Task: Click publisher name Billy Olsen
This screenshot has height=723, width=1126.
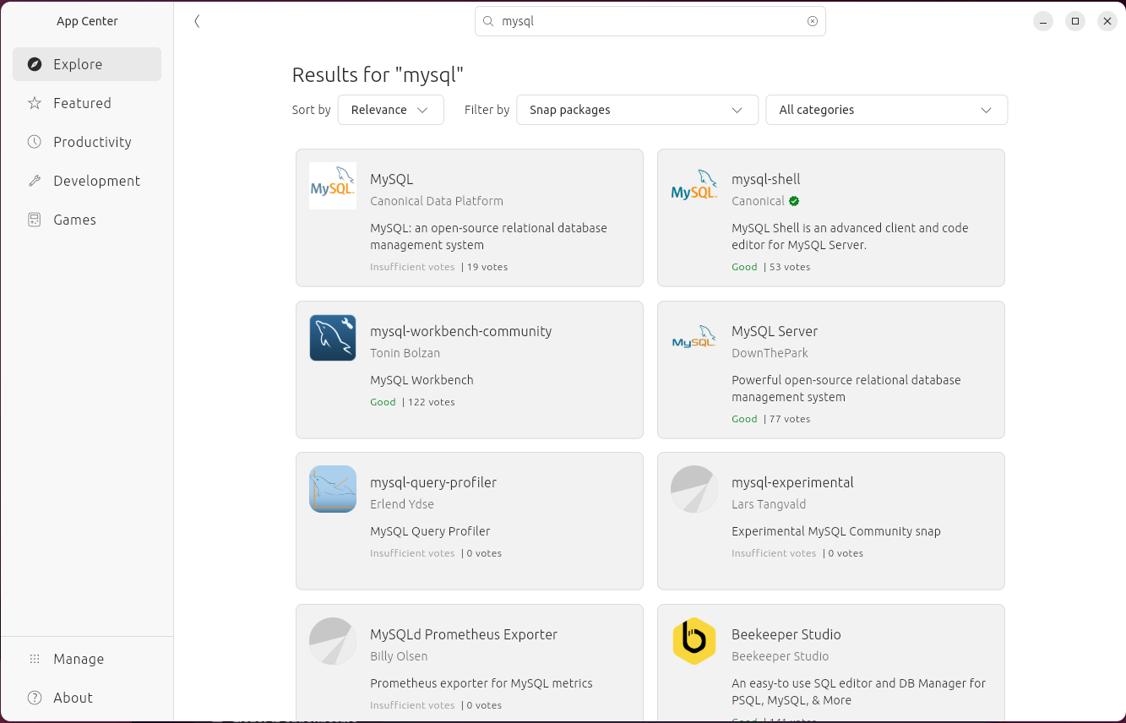Action: click(x=399, y=656)
